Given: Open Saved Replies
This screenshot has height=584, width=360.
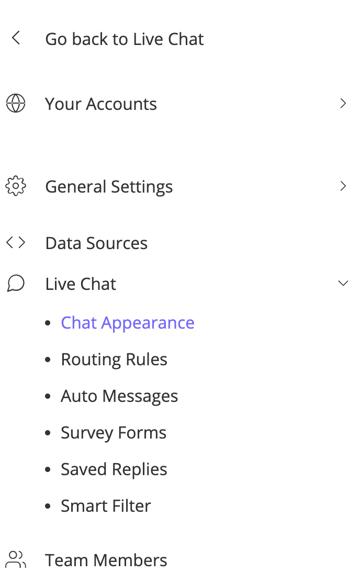Looking at the screenshot, I should click(x=114, y=469).
